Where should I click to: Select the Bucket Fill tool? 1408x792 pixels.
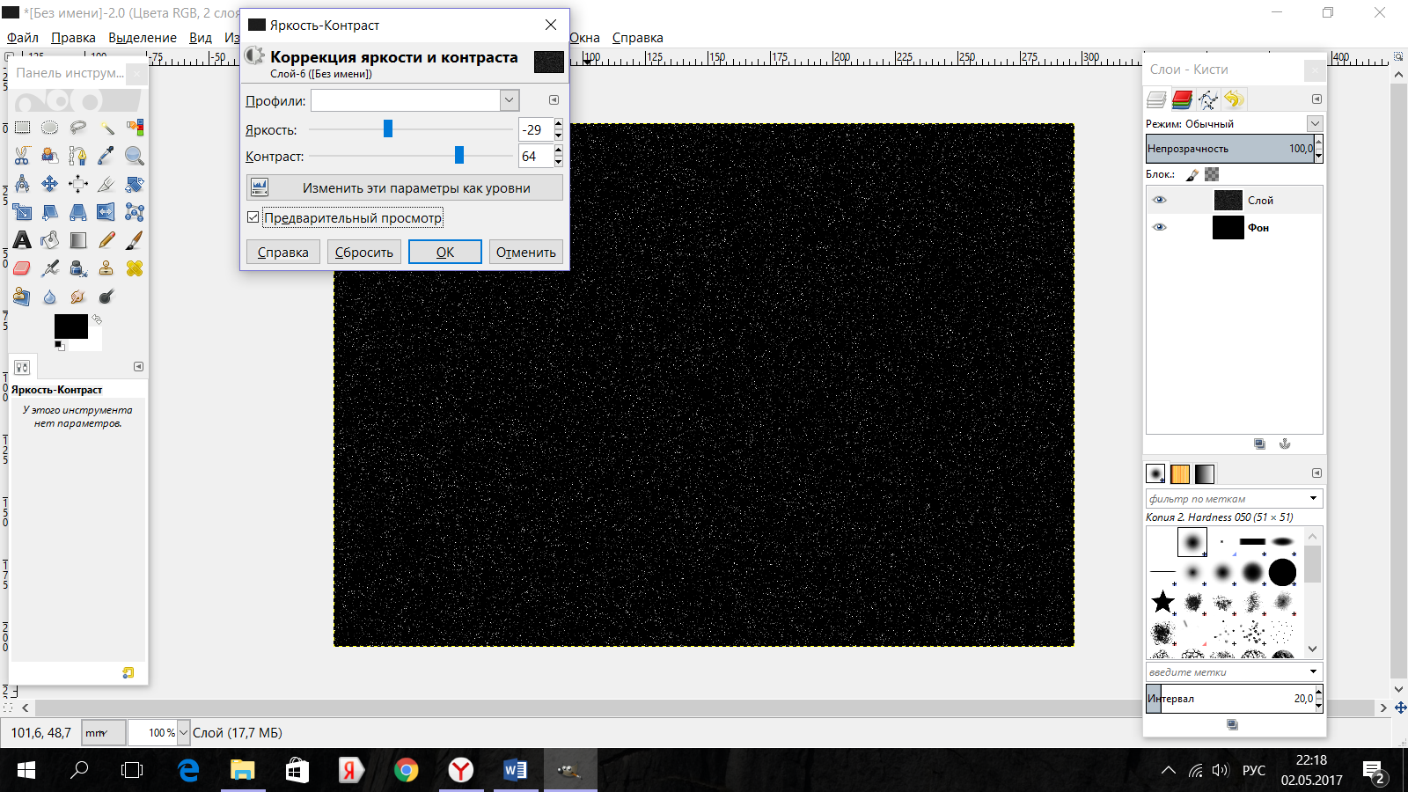(x=50, y=240)
